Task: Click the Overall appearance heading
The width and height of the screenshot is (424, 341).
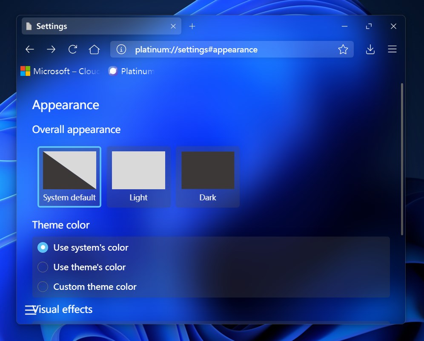Action: 76,130
